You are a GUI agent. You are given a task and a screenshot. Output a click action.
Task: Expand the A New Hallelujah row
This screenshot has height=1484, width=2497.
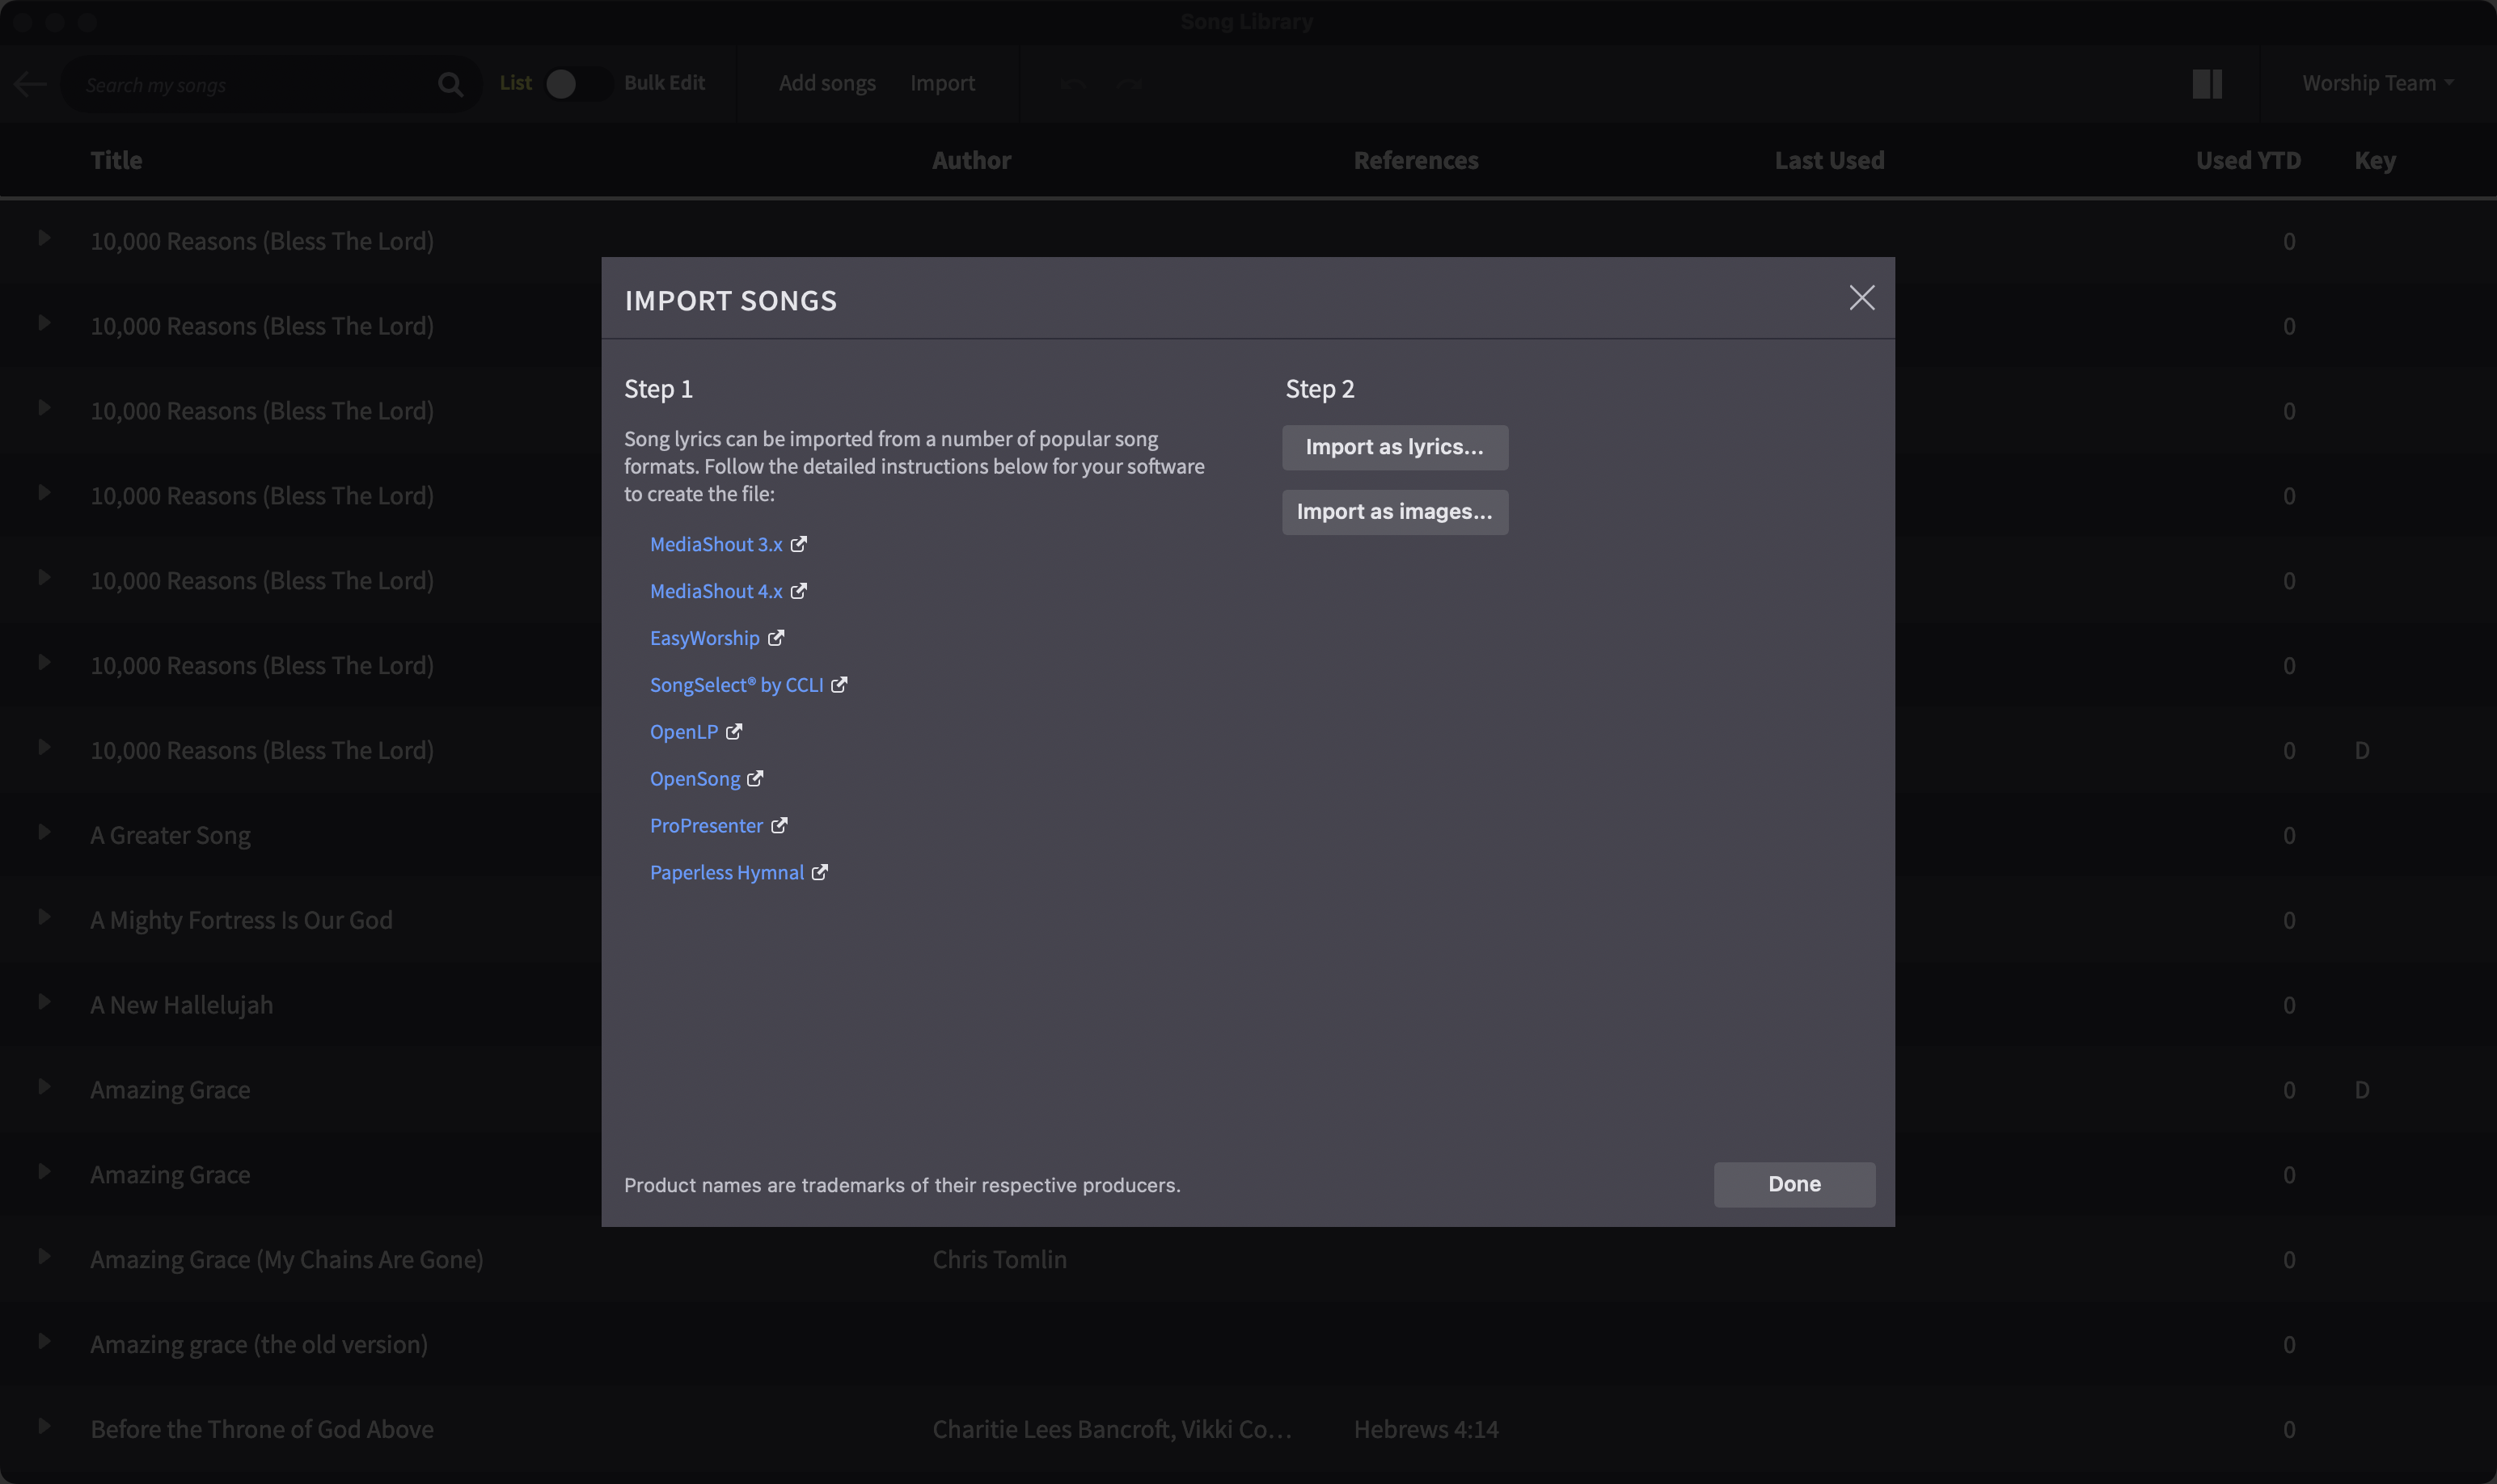click(44, 1002)
